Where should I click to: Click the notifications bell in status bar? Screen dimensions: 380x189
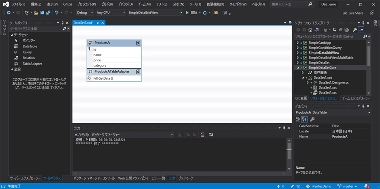tap(366, 186)
